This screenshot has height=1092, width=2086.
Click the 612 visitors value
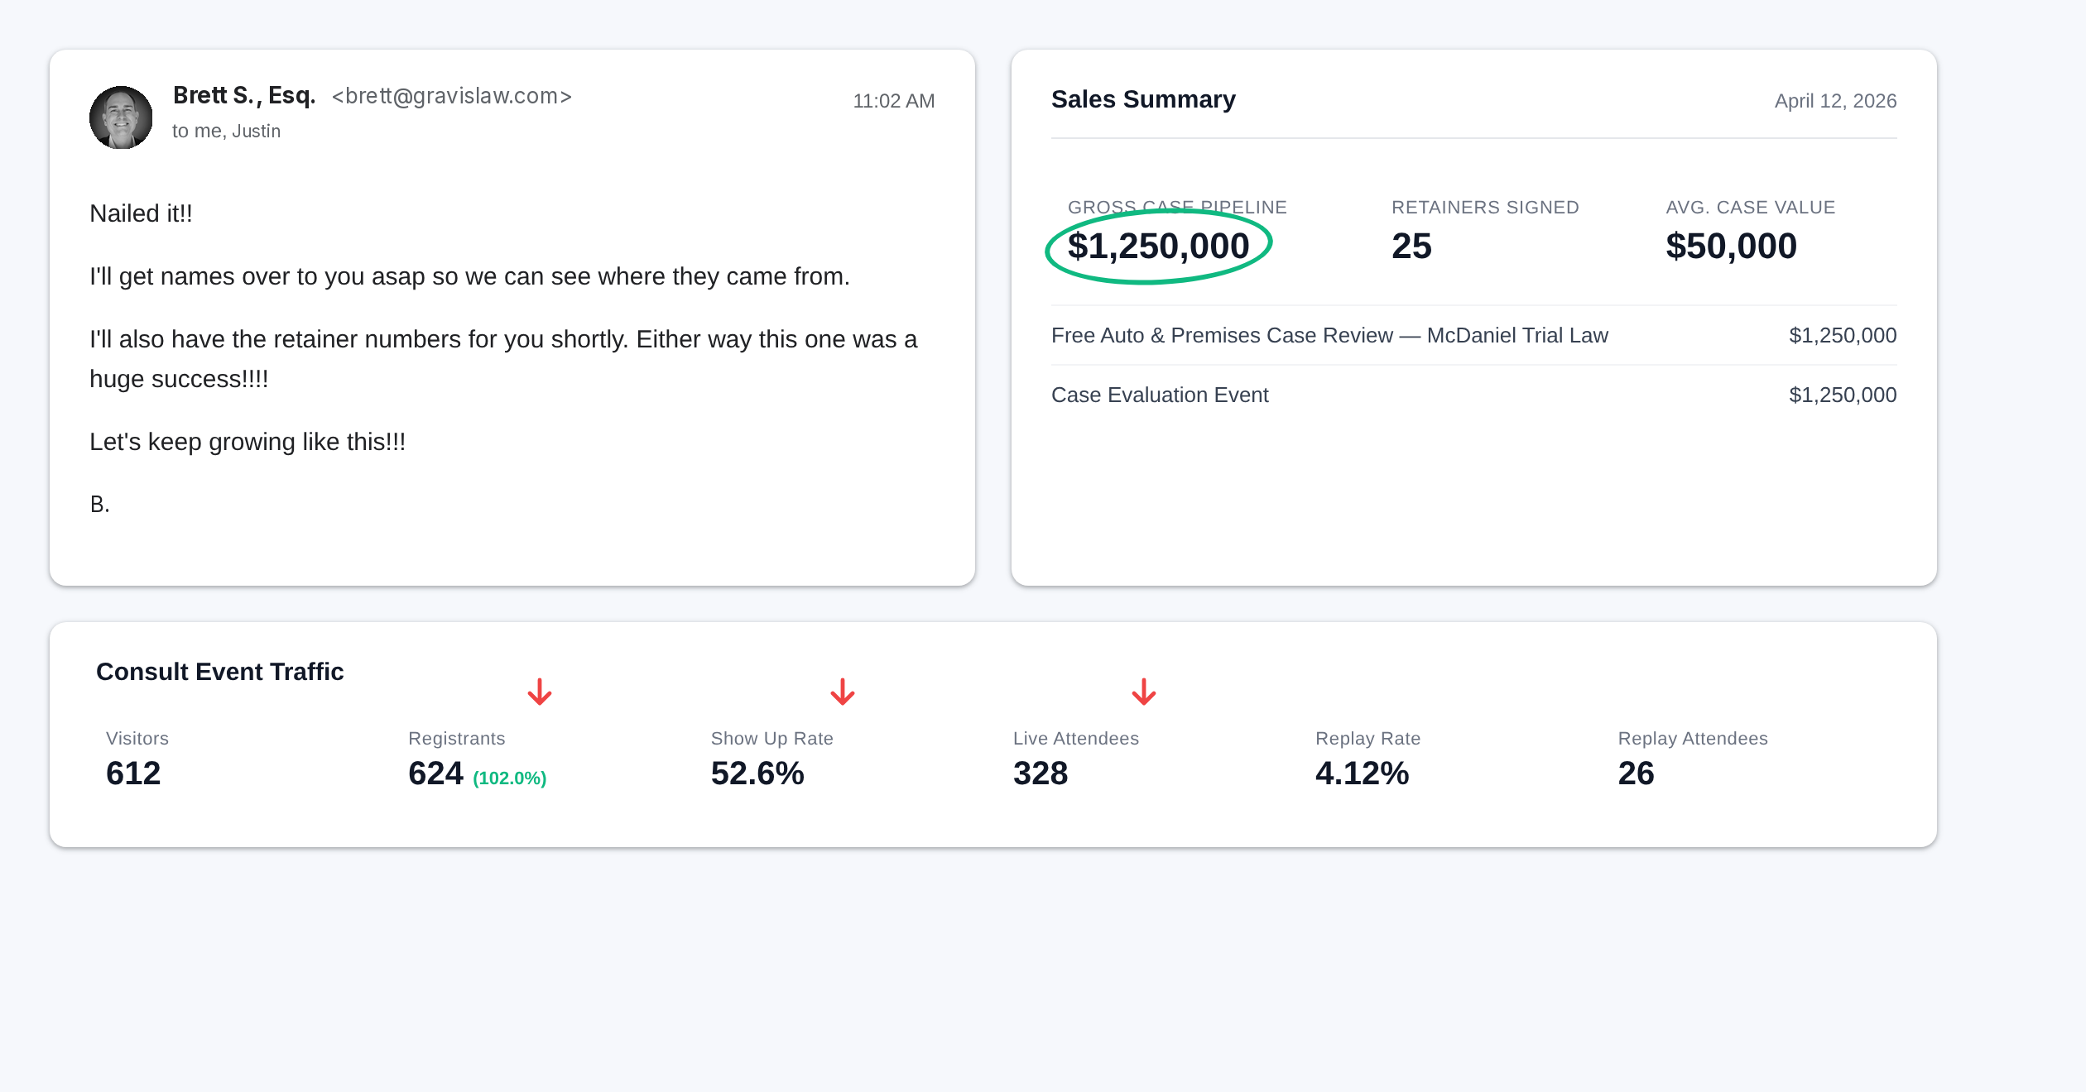point(133,773)
